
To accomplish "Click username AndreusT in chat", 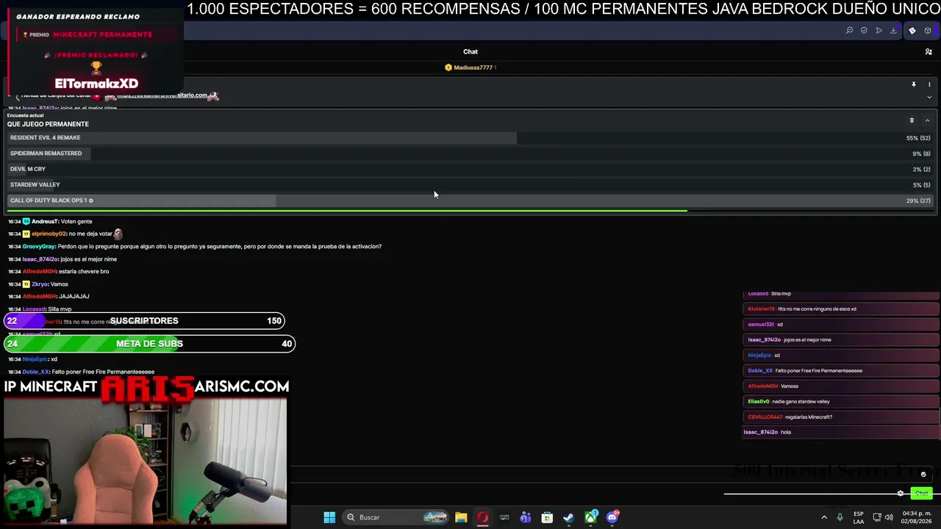I will [45, 221].
